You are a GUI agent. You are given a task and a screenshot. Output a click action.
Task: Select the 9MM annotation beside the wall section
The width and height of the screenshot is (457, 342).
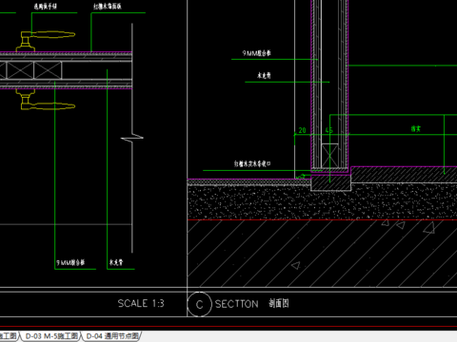tap(257, 53)
